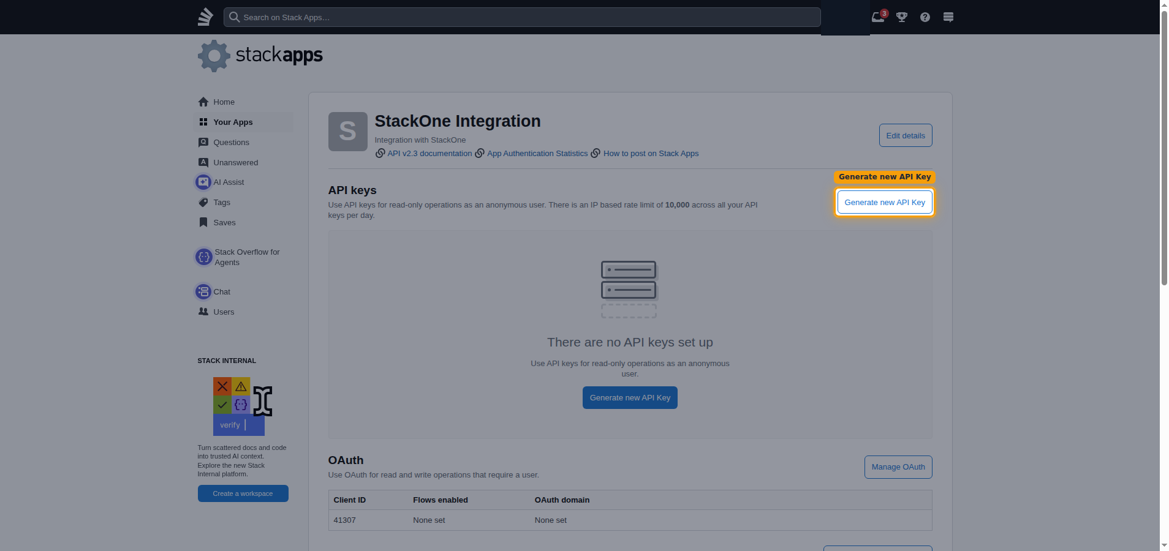
Task: Click the Stack Internal verify illustration
Action: point(243,406)
